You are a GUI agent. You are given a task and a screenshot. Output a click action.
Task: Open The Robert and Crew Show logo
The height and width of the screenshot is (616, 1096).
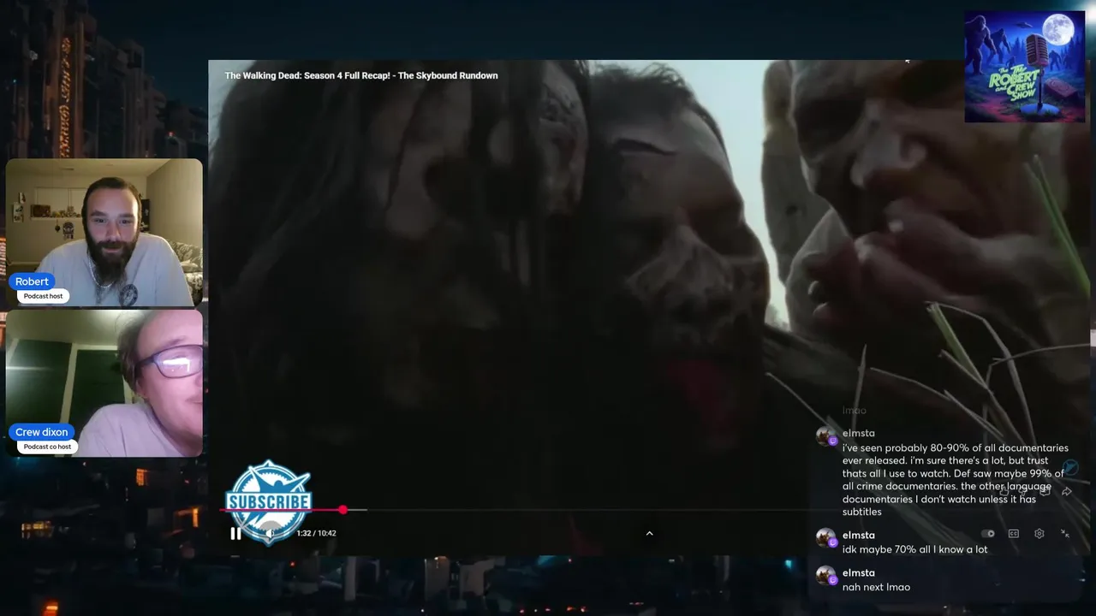click(x=1025, y=67)
